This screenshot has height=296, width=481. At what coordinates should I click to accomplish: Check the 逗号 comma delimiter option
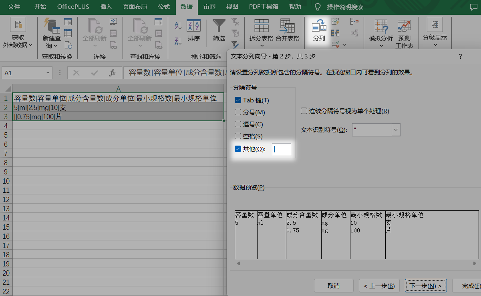pos(238,124)
